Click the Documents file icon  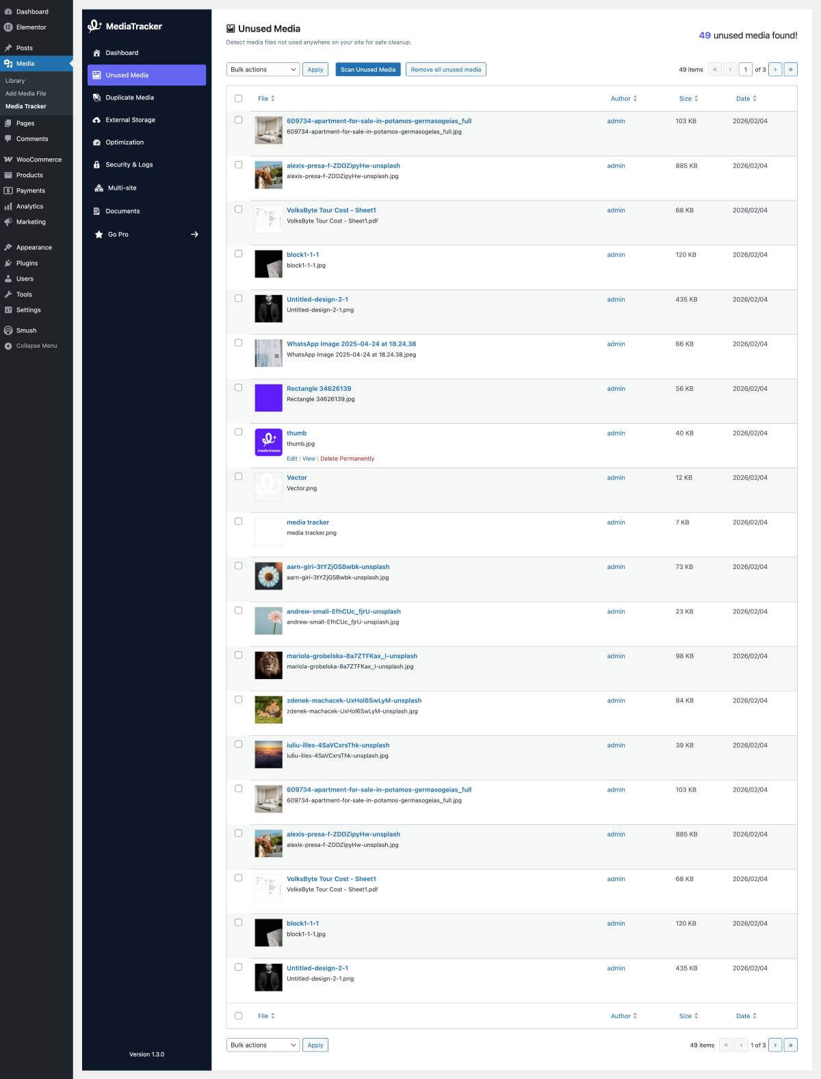point(96,211)
